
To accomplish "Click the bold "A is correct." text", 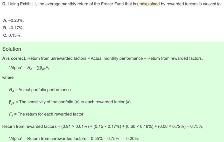I will [14, 58].
